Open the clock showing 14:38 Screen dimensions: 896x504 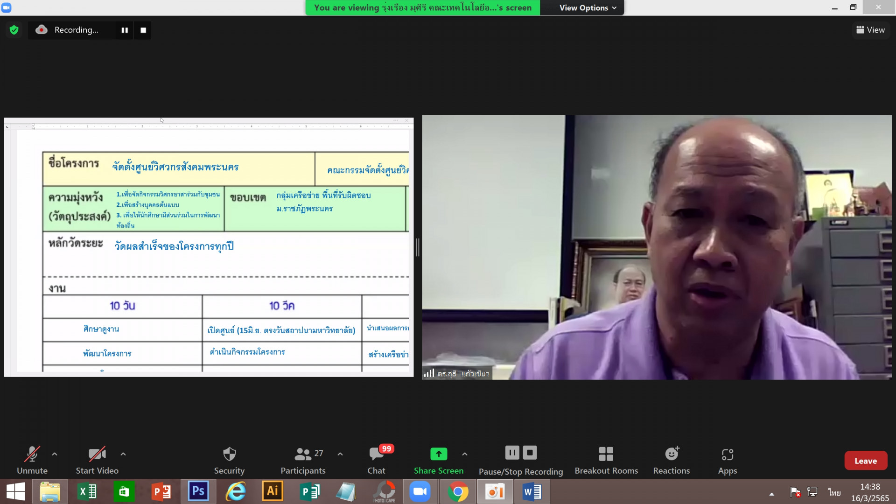click(x=870, y=492)
